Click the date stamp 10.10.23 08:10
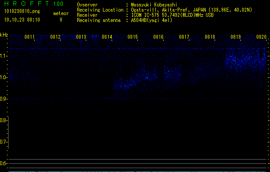Screen dimensions: 270x172 click(x=22, y=20)
